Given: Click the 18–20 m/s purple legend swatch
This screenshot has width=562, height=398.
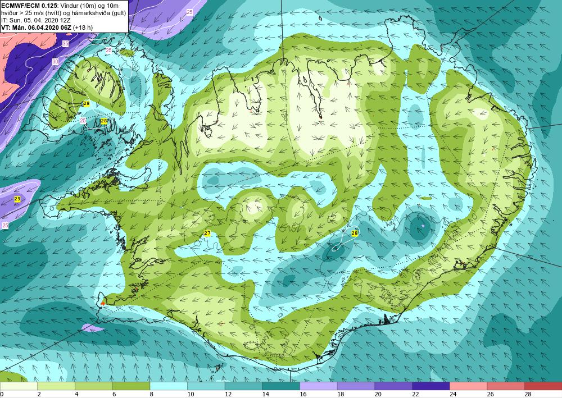Looking at the screenshot, I should click(x=356, y=386).
